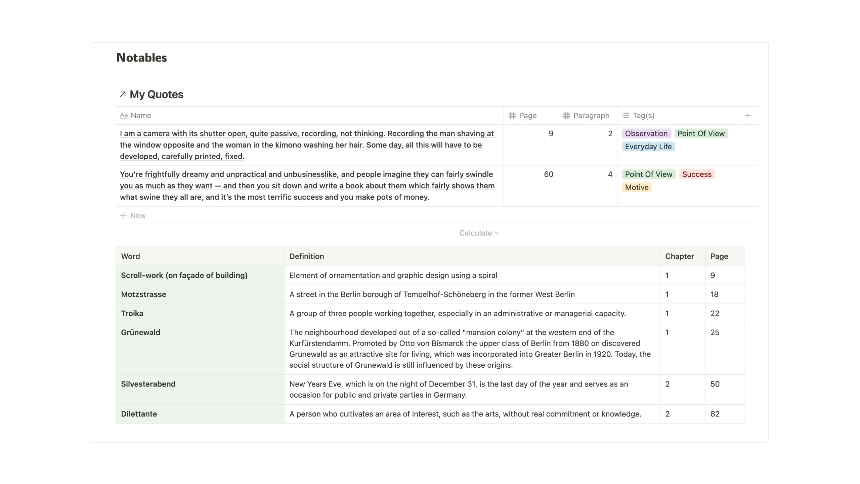Click the Chapter column header cell

tap(683, 256)
